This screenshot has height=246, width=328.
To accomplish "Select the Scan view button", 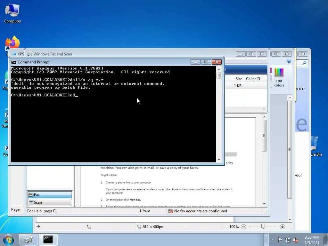I will coord(50,202).
